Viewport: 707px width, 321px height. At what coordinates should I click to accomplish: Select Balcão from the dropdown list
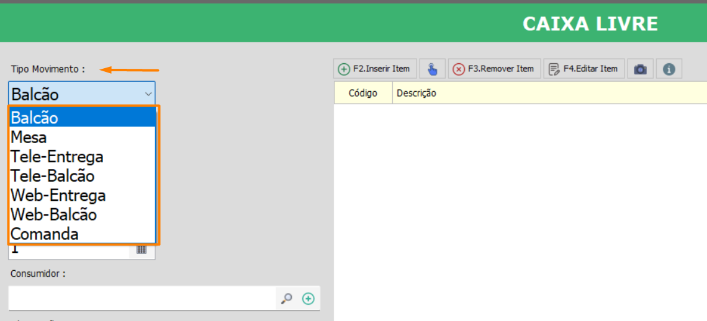82,118
